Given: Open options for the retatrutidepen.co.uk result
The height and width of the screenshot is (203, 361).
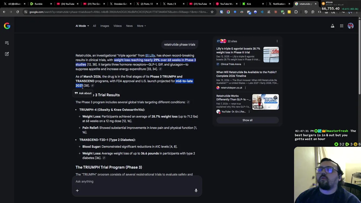Looking at the screenshot, I should tap(245, 88).
